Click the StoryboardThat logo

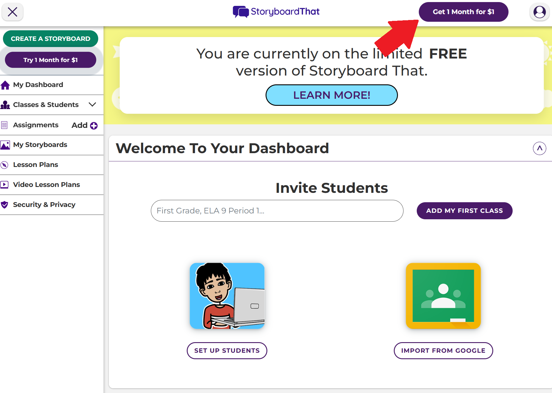coord(276,12)
